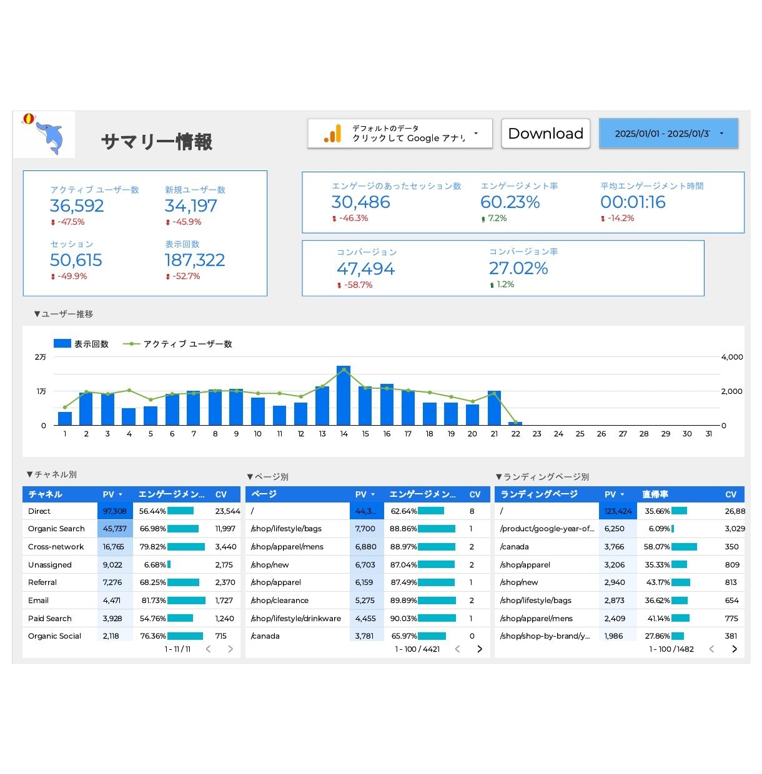
Task: Click /shop/apparel/mens in page table
Action: [287, 547]
